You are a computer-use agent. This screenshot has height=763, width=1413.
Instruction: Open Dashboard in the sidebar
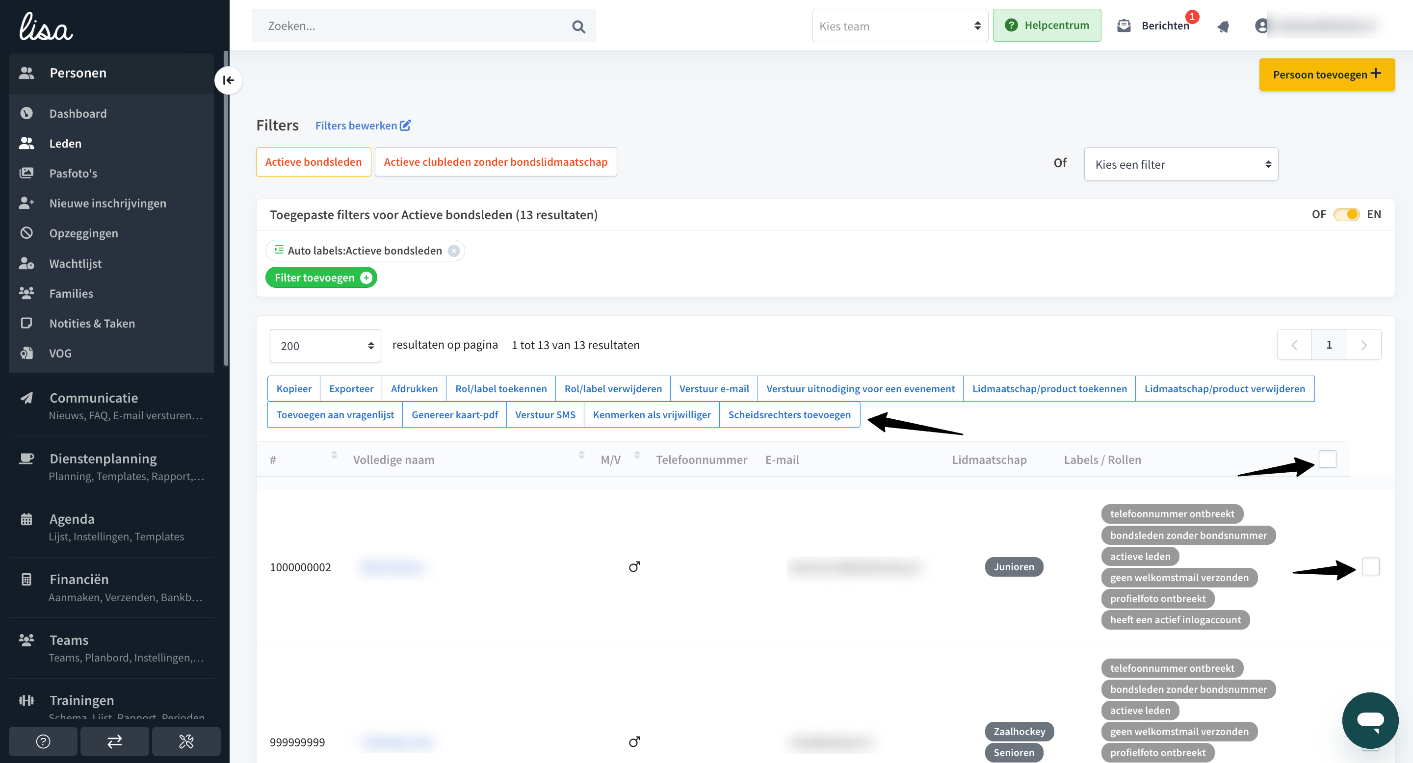coord(111,113)
